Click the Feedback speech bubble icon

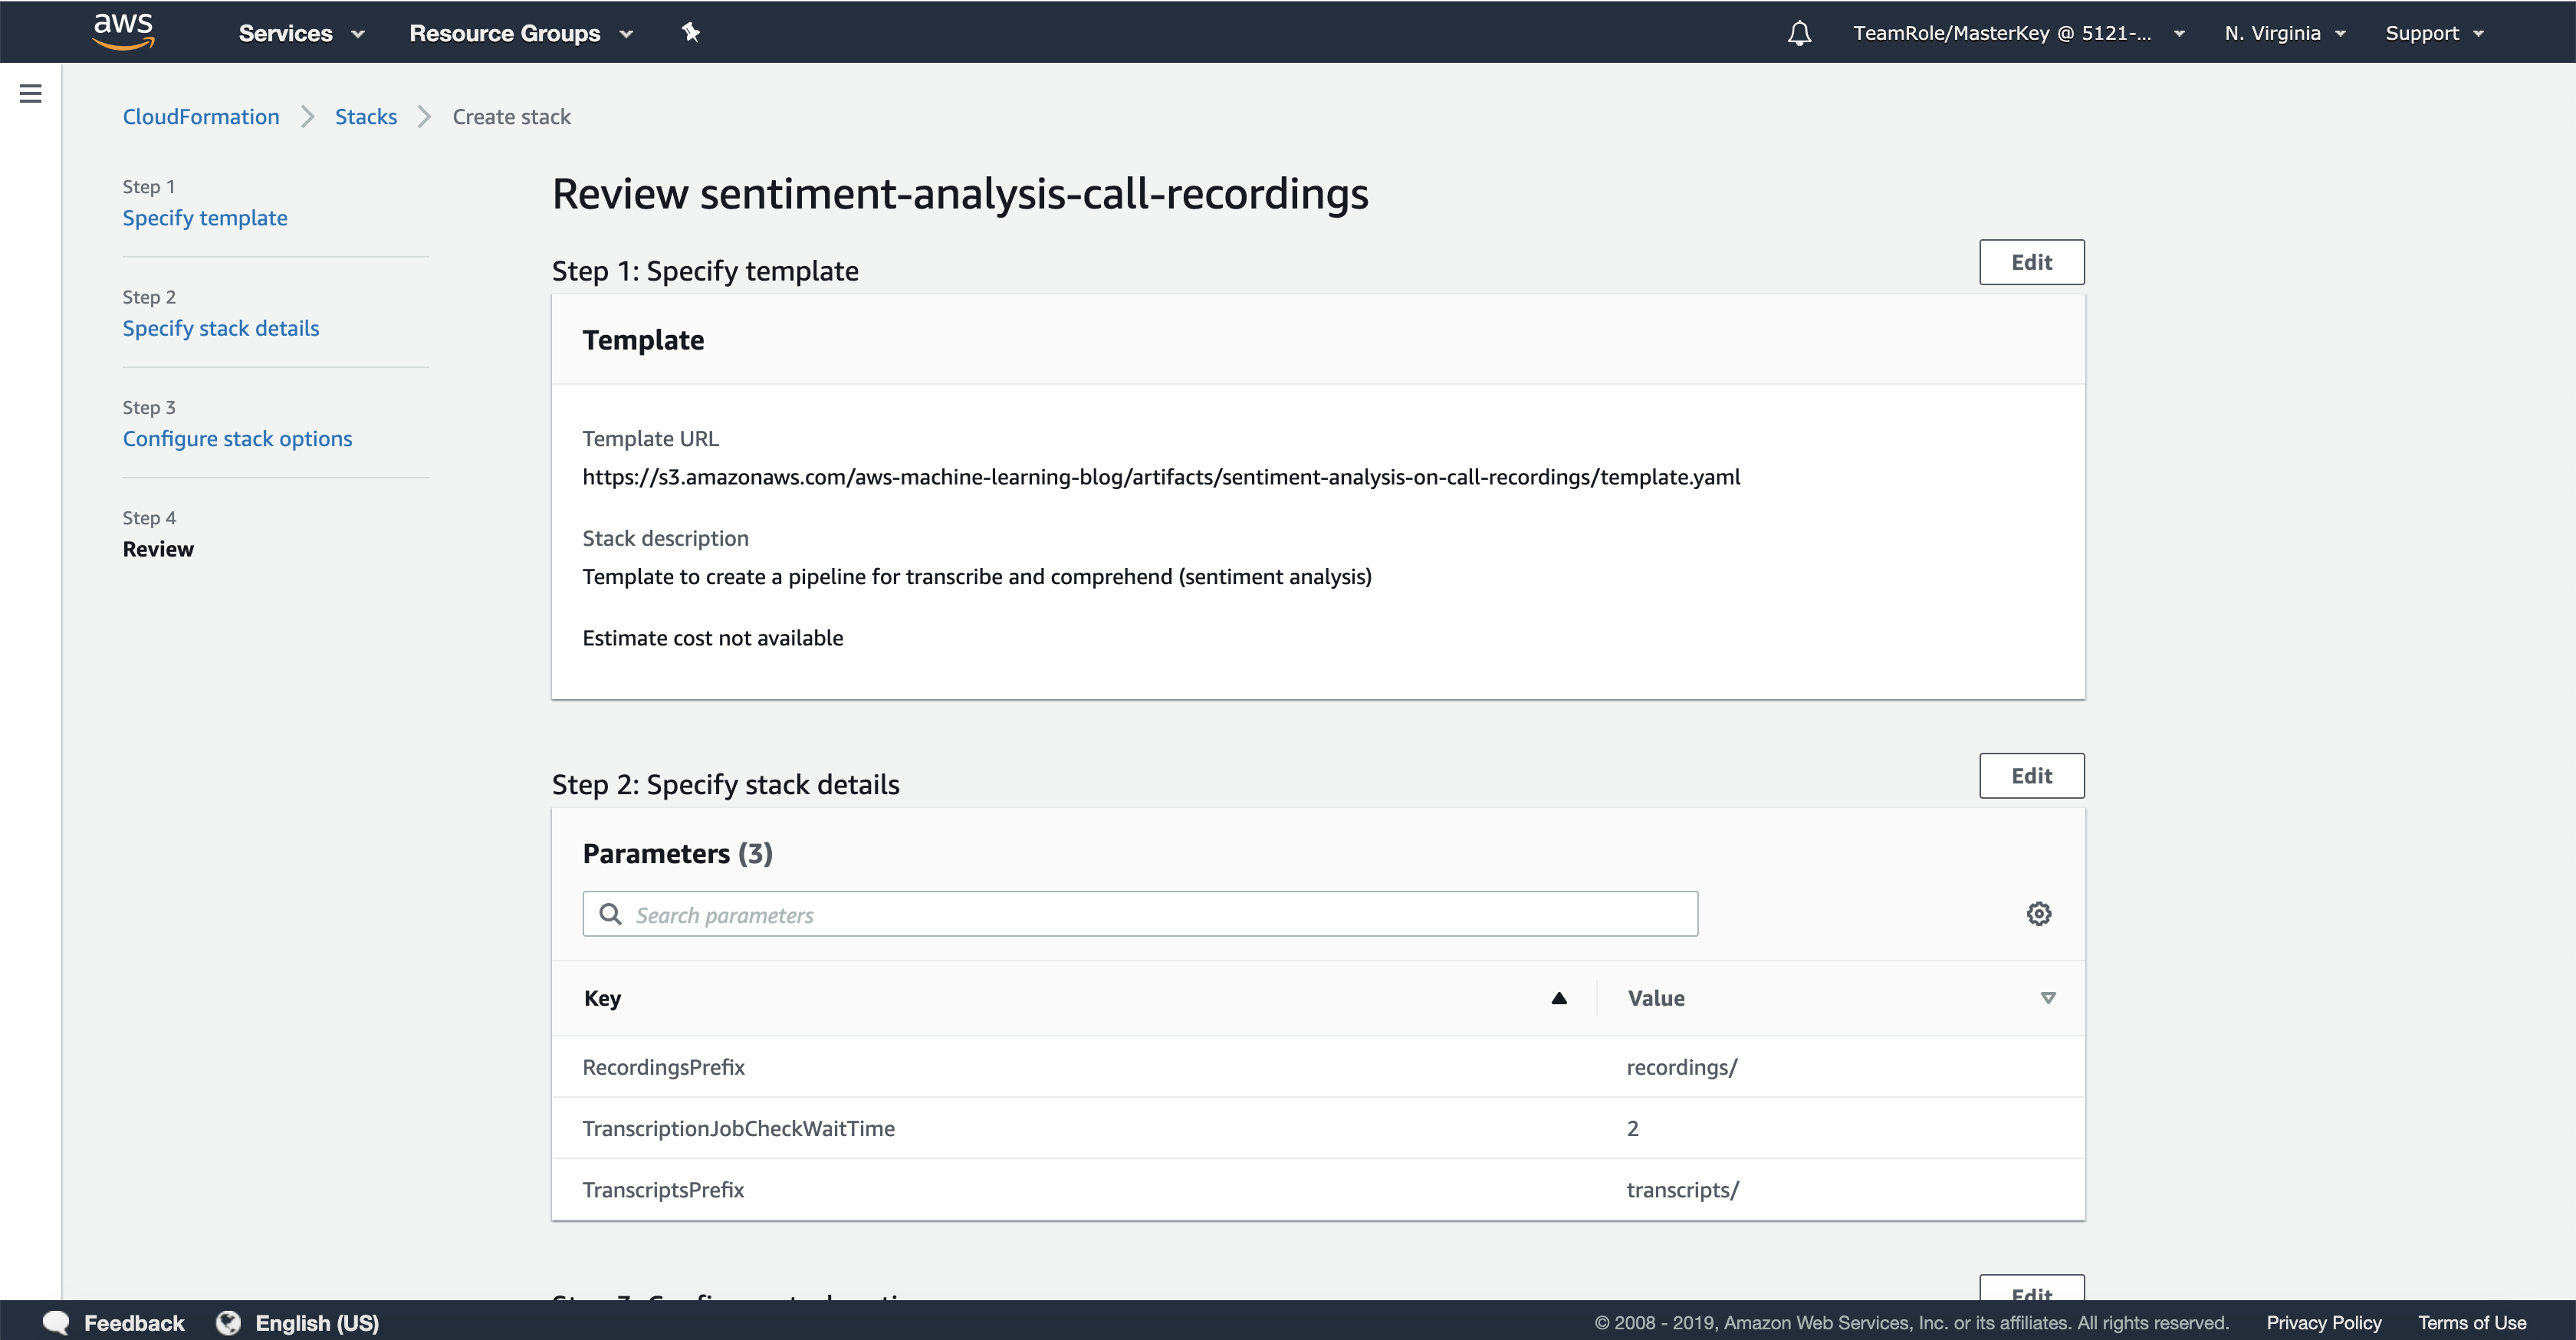pos(57,1322)
